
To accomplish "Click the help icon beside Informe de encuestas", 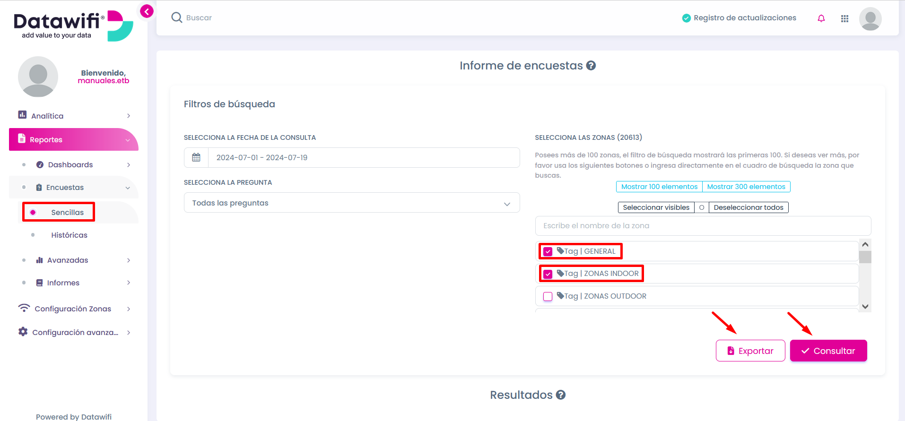I will pos(591,66).
